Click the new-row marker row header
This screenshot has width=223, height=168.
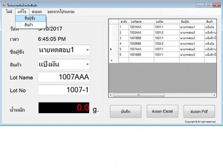click(114, 60)
